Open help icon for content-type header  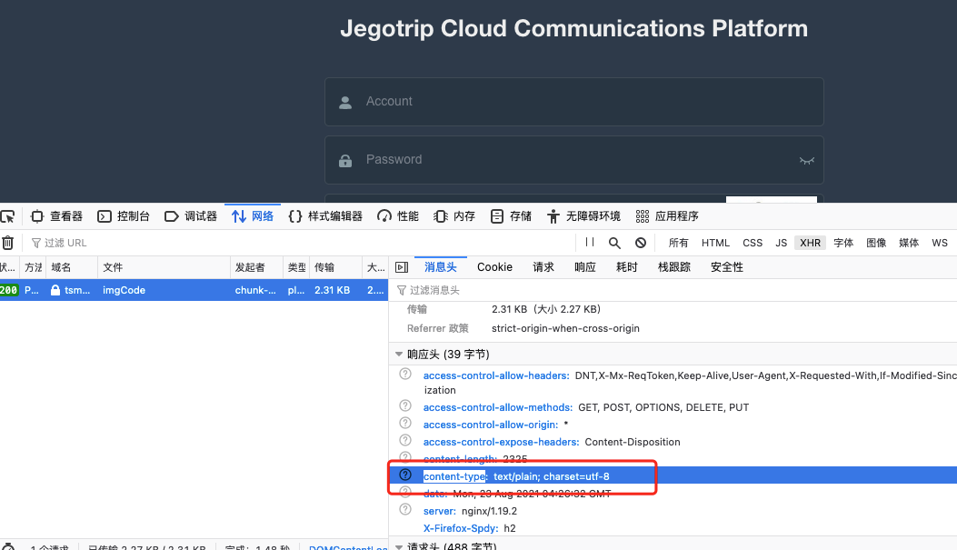pyautogui.click(x=405, y=475)
